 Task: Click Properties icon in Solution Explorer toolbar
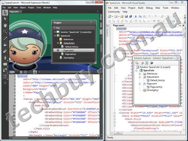pyautogui.click(x=137, y=63)
